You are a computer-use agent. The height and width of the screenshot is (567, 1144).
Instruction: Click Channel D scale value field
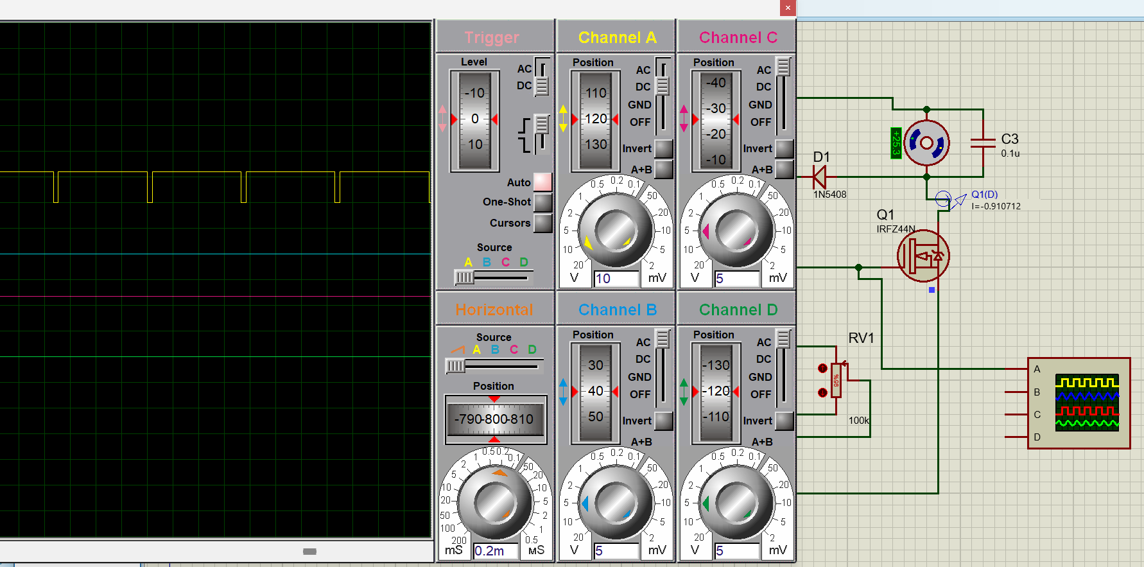click(x=737, y=551)
